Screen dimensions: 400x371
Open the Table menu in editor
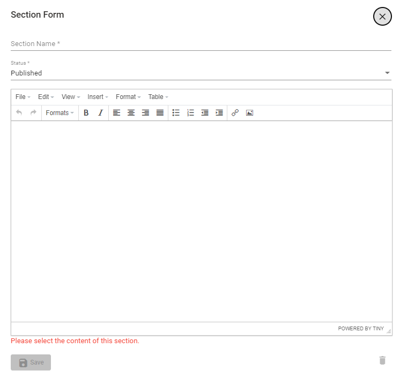pyautogui.click(x=158, y=97)
